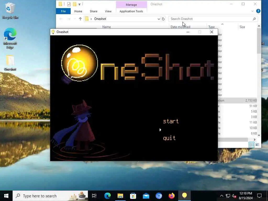Sort files by the Size column

point(242,27)
